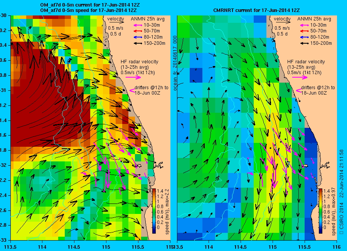Click vertical 'CSIRO 2014' copyright text
This screenshot has height=251, width=347.
click(x=341, y=217)
